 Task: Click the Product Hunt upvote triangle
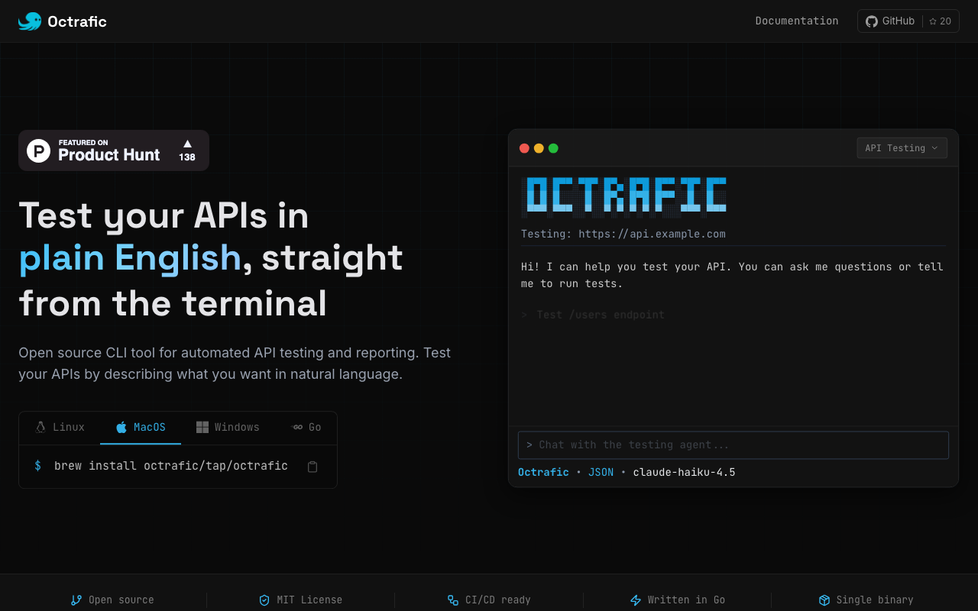(x=187, y=144)
